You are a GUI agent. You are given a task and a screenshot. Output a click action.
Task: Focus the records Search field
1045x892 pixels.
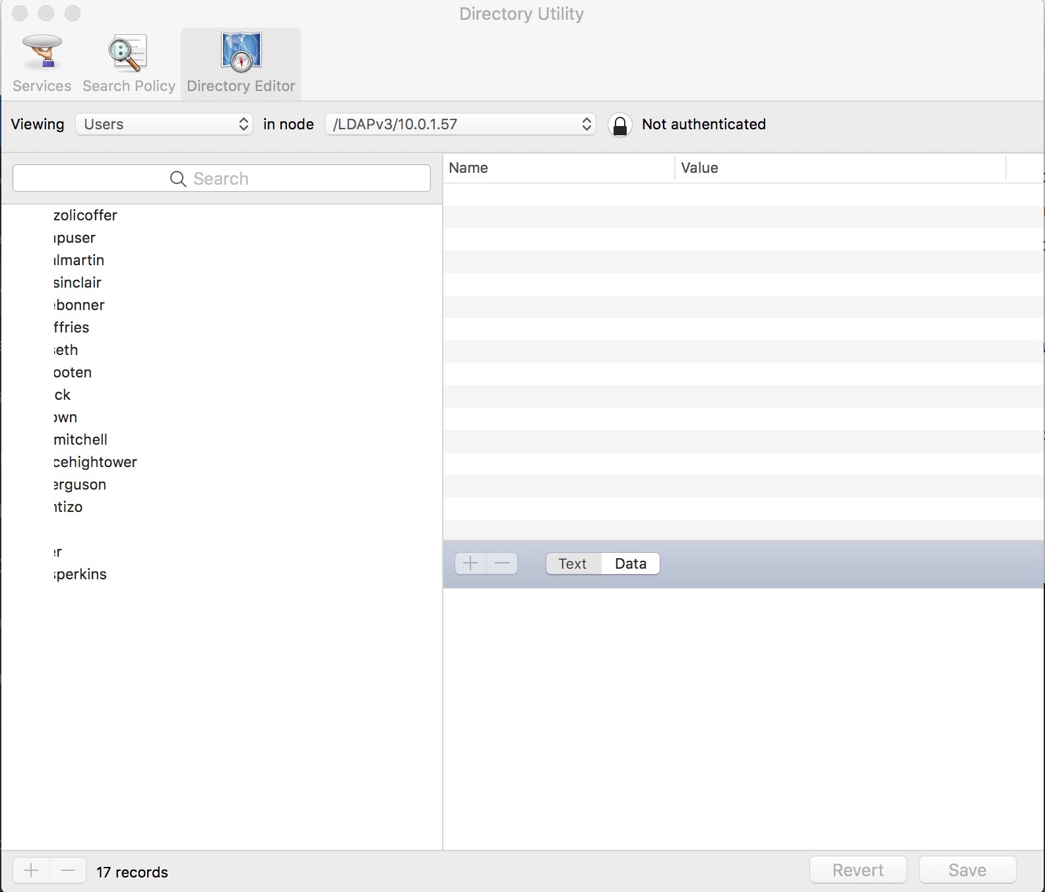[x=222, y=179]
